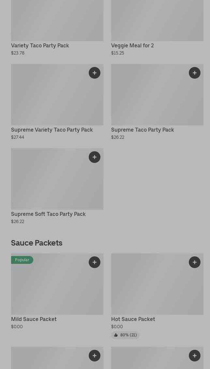Add Supreme Soft Taco Party Pack with plus

coord(95,157)
